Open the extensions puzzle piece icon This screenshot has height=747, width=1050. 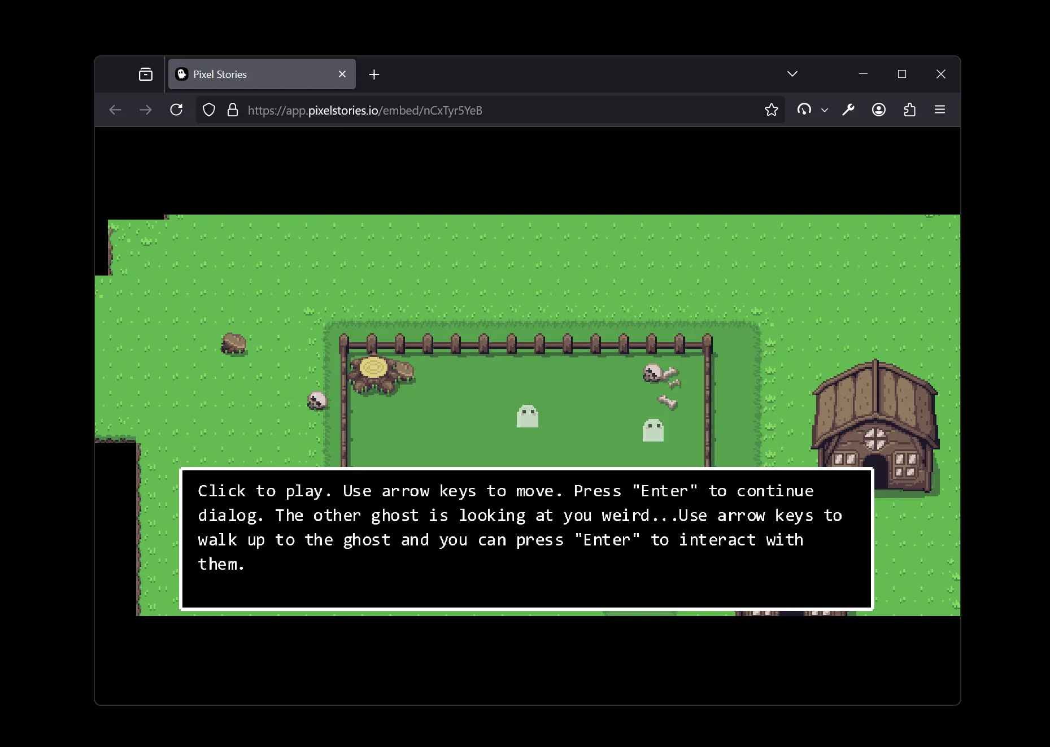coord(909,110)
